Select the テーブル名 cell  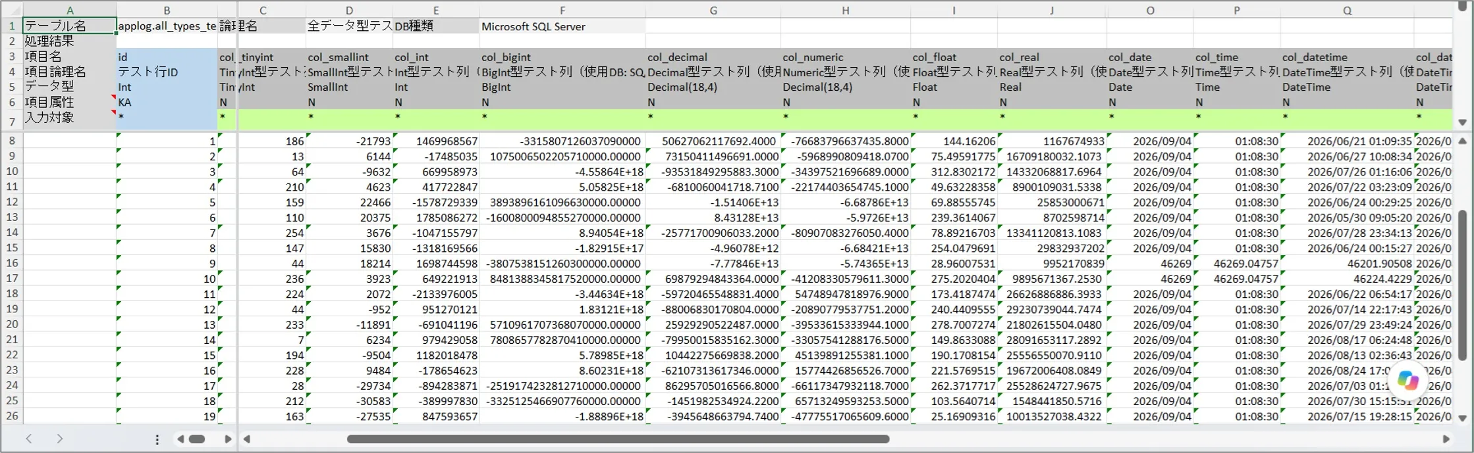point(70,26)
